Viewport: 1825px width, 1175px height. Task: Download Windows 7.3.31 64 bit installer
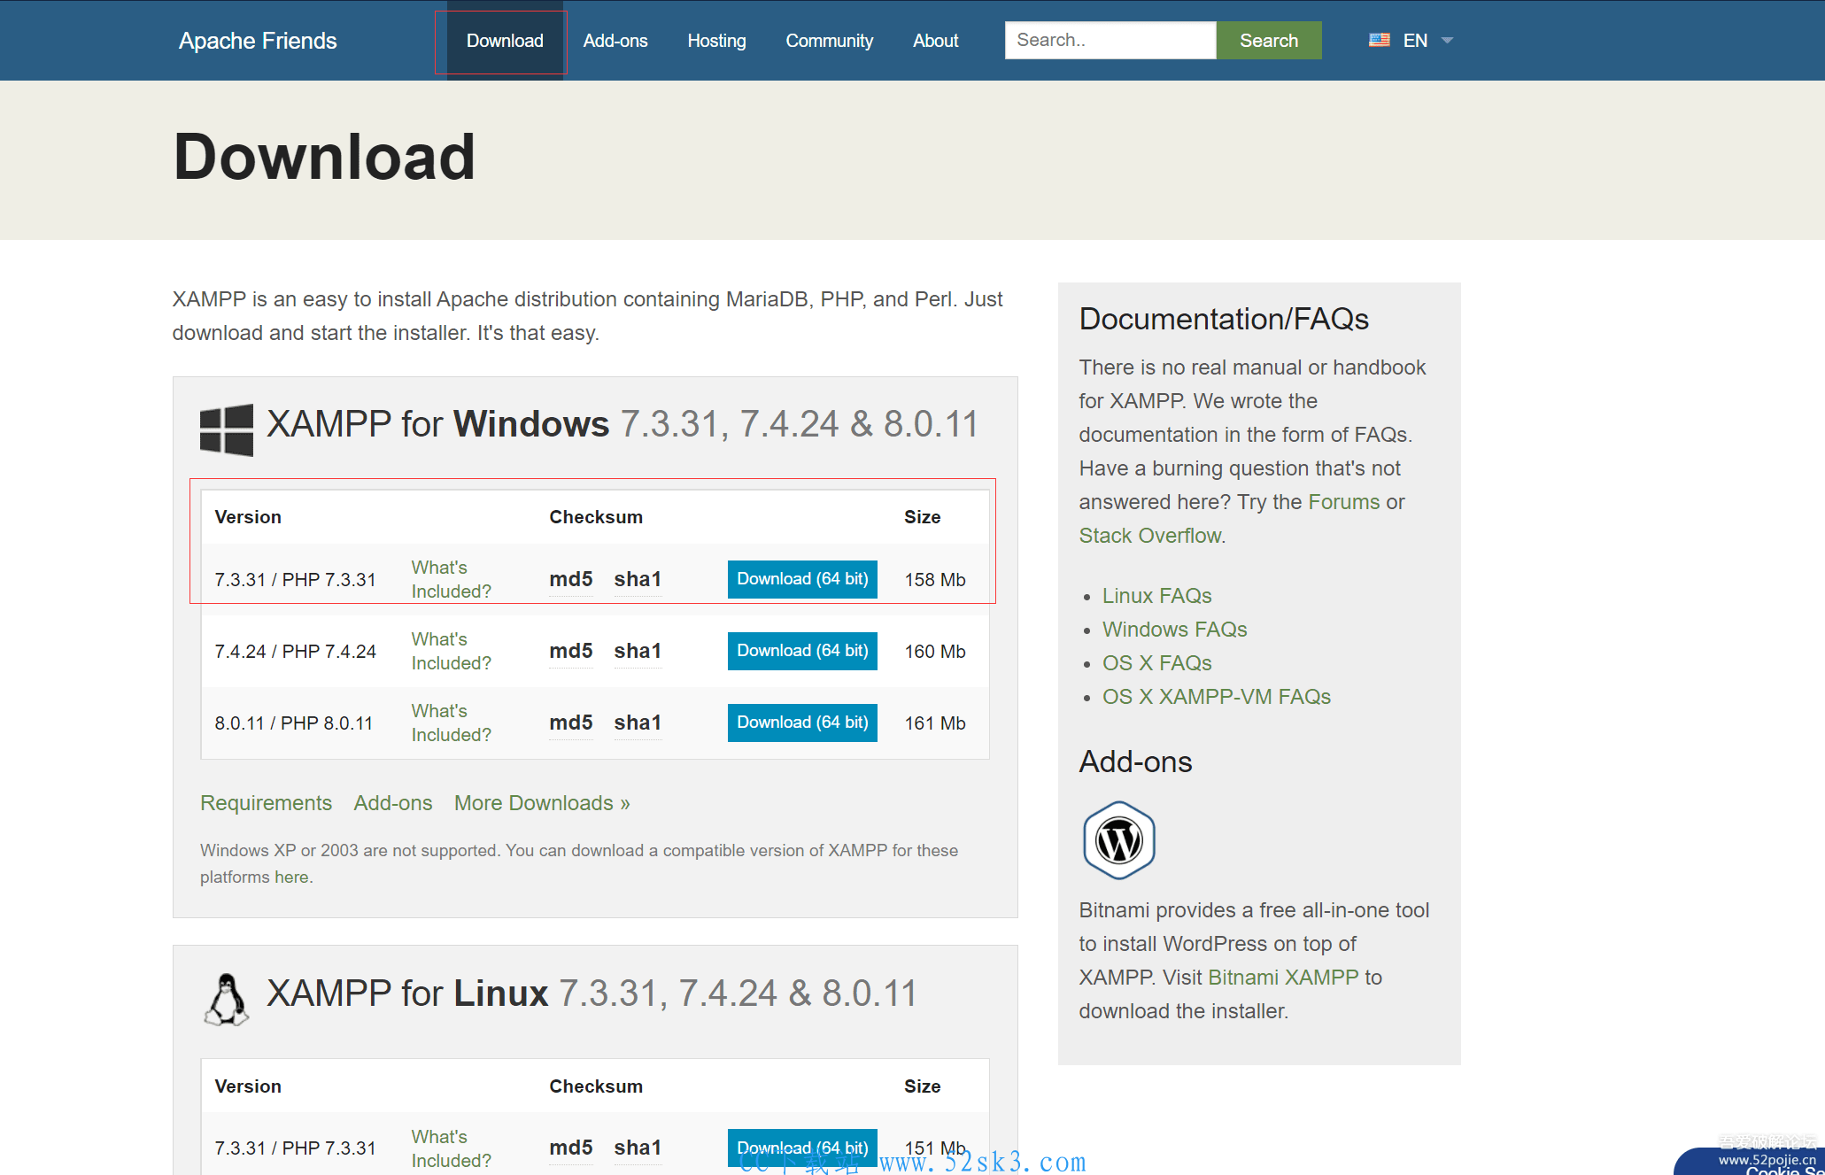click(802, 579)
